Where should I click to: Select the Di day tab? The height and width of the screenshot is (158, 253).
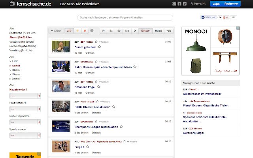[135, 31]
